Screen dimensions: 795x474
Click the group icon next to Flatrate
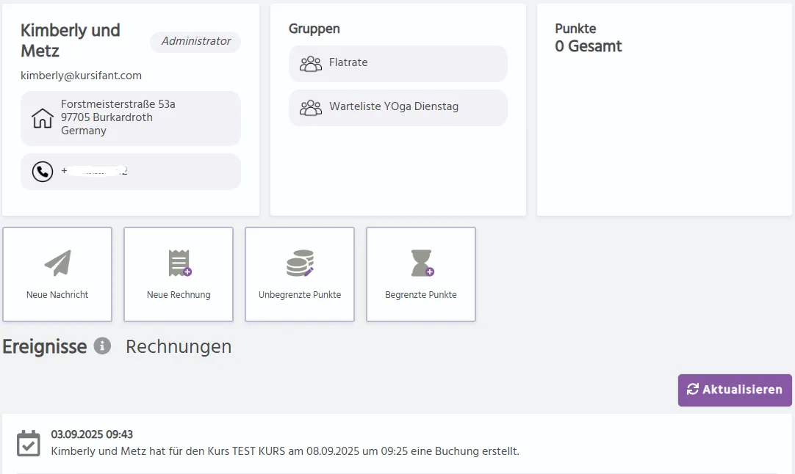311,64
